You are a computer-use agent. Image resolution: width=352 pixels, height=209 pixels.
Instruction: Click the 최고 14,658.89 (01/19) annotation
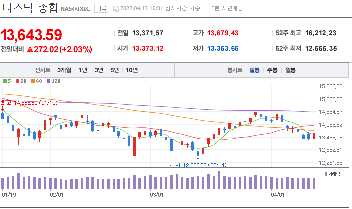[x=29, y=103]
